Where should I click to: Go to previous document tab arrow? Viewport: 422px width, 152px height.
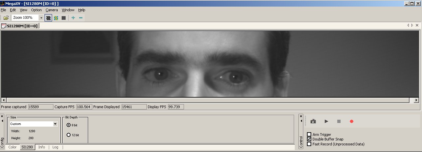tap(408, 25)
